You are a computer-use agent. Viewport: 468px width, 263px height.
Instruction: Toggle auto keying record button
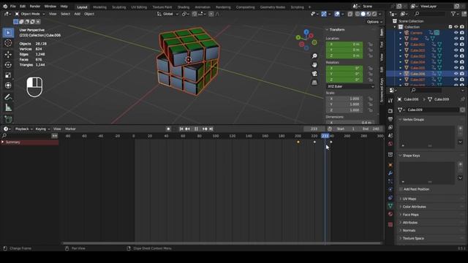[x=168, y=129]
